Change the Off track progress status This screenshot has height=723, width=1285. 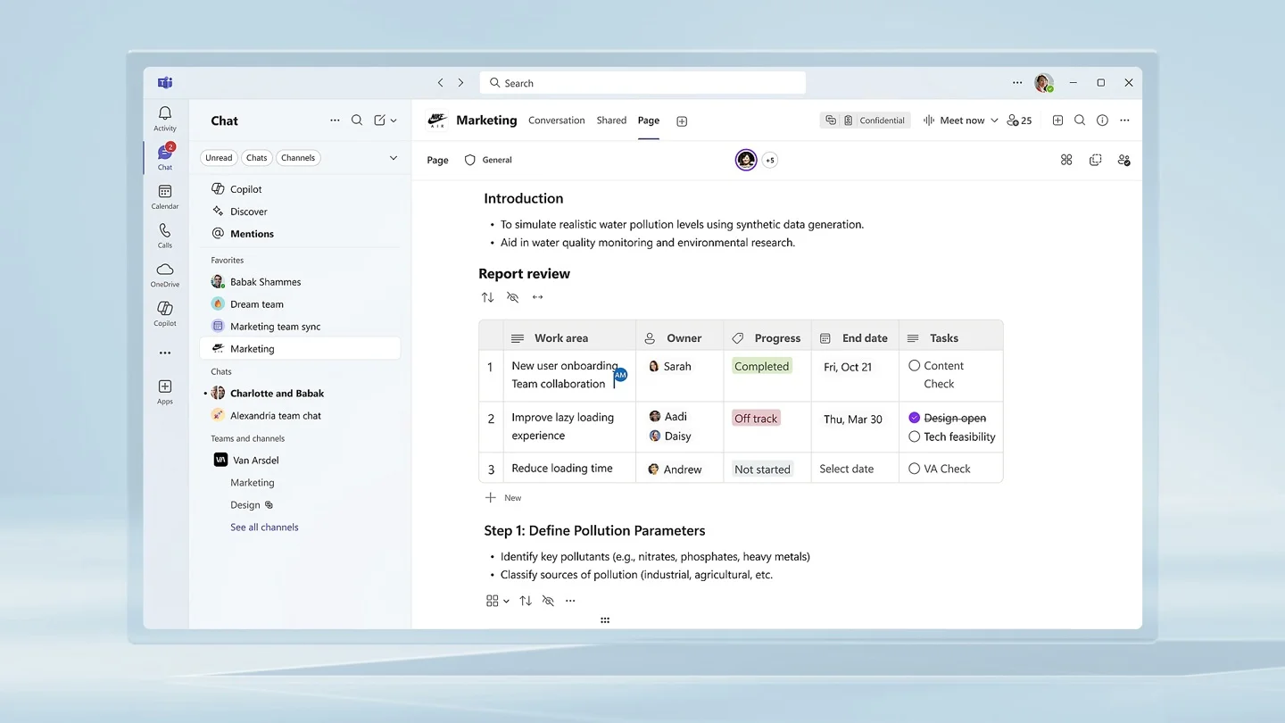tap(756, 419)
